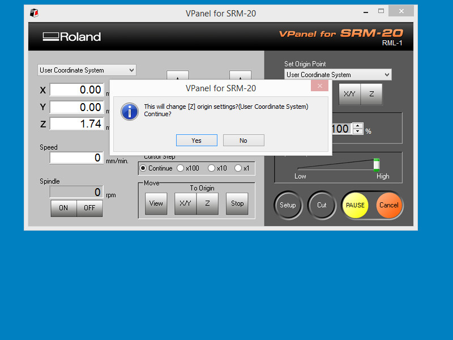Viewport: 453px width, 340px height.
Task: Decrease the percentage spinner value
Action: pyautogui.click(x=358, y=131)
